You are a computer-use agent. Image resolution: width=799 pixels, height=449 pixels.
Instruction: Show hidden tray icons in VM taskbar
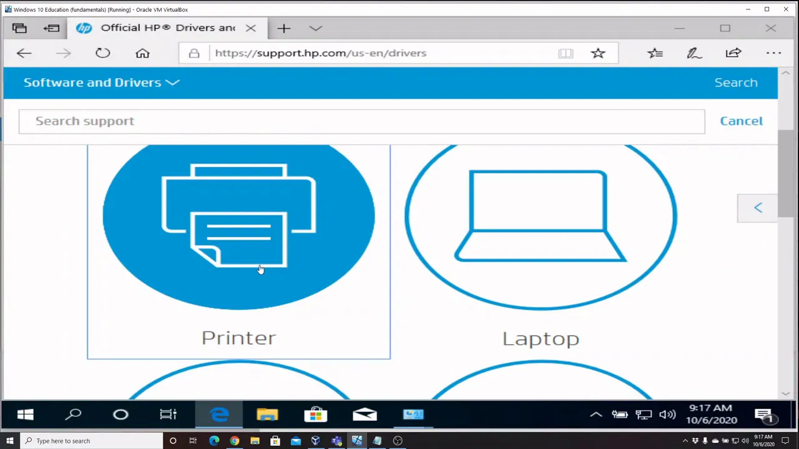point(596,415)
